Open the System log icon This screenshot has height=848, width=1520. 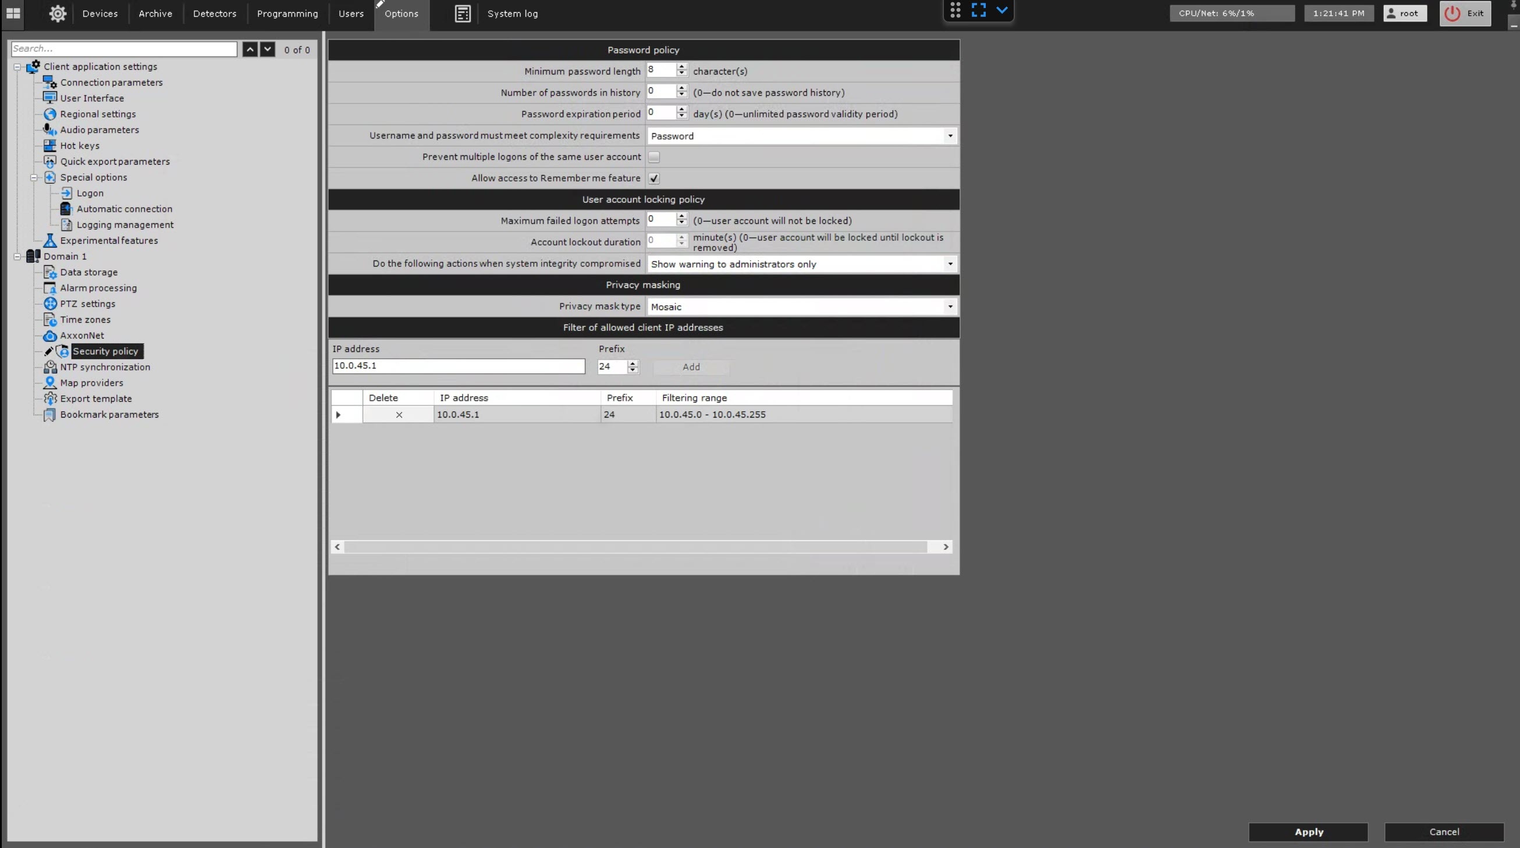(x=463, y=13)
